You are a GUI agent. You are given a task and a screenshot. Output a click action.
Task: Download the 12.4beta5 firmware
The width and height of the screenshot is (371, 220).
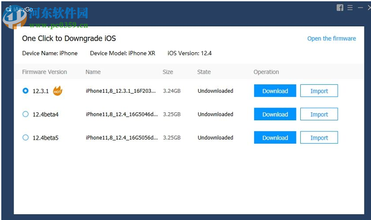275,138
